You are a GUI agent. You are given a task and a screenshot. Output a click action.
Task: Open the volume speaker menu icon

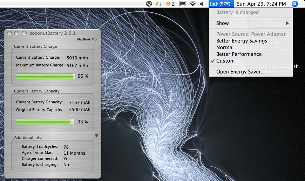pos(202,4)
